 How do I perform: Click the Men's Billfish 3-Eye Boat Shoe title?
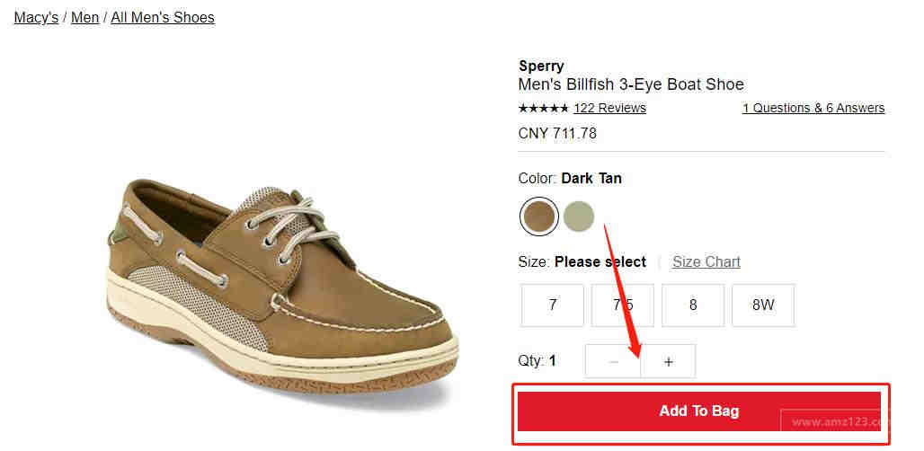[631, 84]
